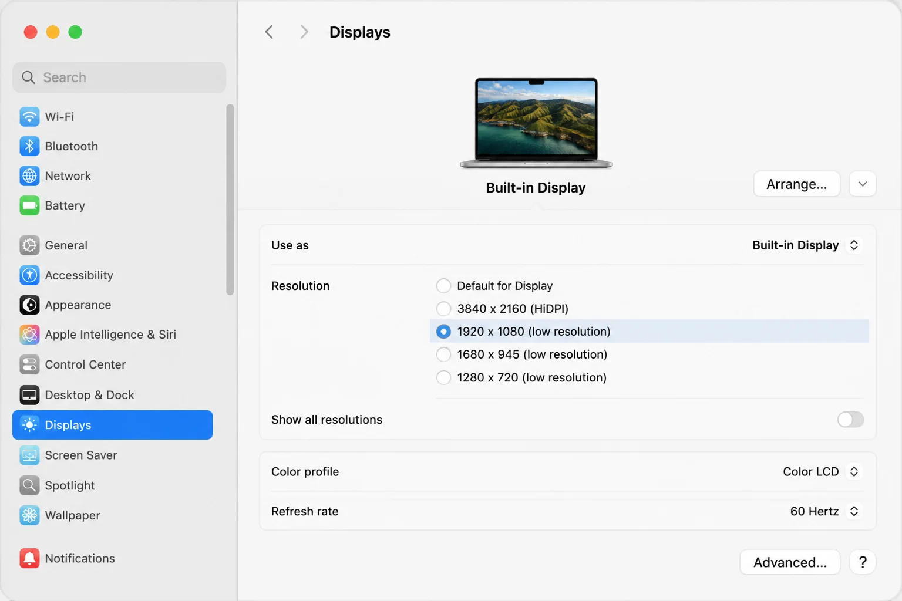The height and width of the screenshot is (601, 902).
Task: Switch to the Network pane
Action: click(112, 176)
